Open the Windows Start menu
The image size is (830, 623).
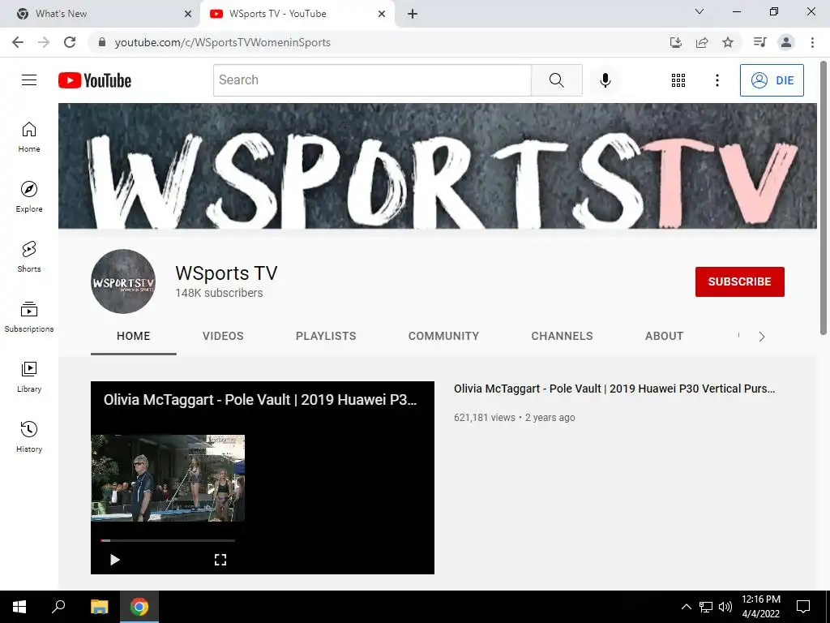click(19, 607)
